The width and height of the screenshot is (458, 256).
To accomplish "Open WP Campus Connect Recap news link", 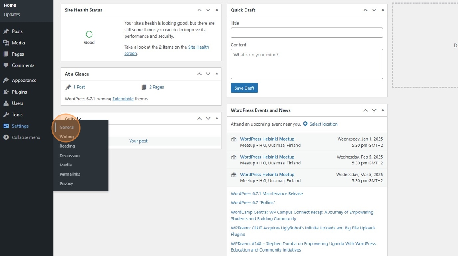I will (302, 216).
